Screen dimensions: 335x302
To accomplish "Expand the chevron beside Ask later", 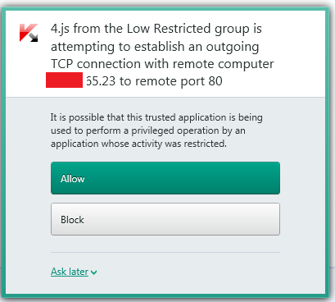I will point(93,272).
